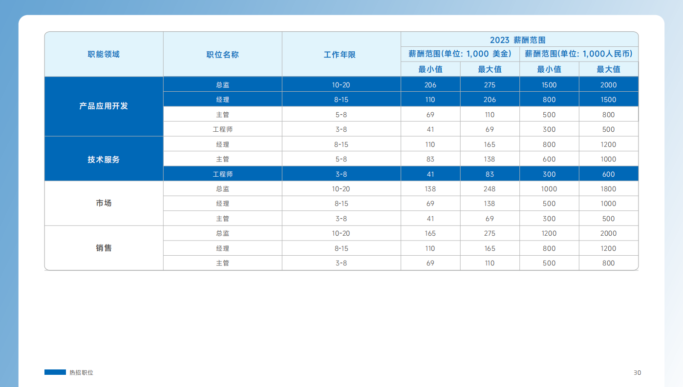Select 8-15 years for 技术服务 经理
The image size is (683, 387).
(341, 144)
